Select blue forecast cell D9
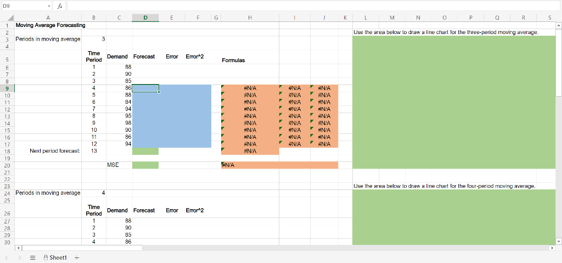Image resolution: width=562 pixels, height=263 pixels. pyautogui.click(x=145, y=88)
